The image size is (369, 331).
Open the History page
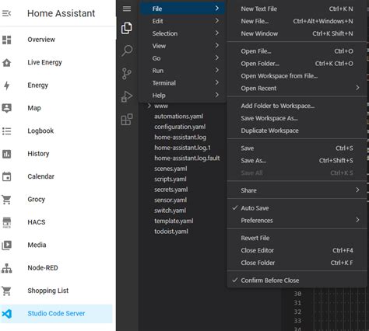pyautogui.click(x=38, y=154)
